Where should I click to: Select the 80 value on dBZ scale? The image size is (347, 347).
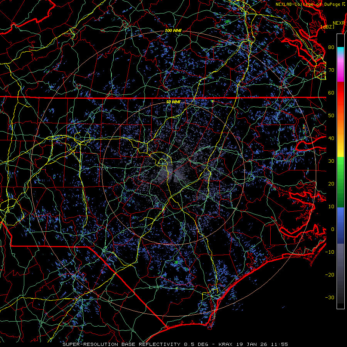pos(331,47)
